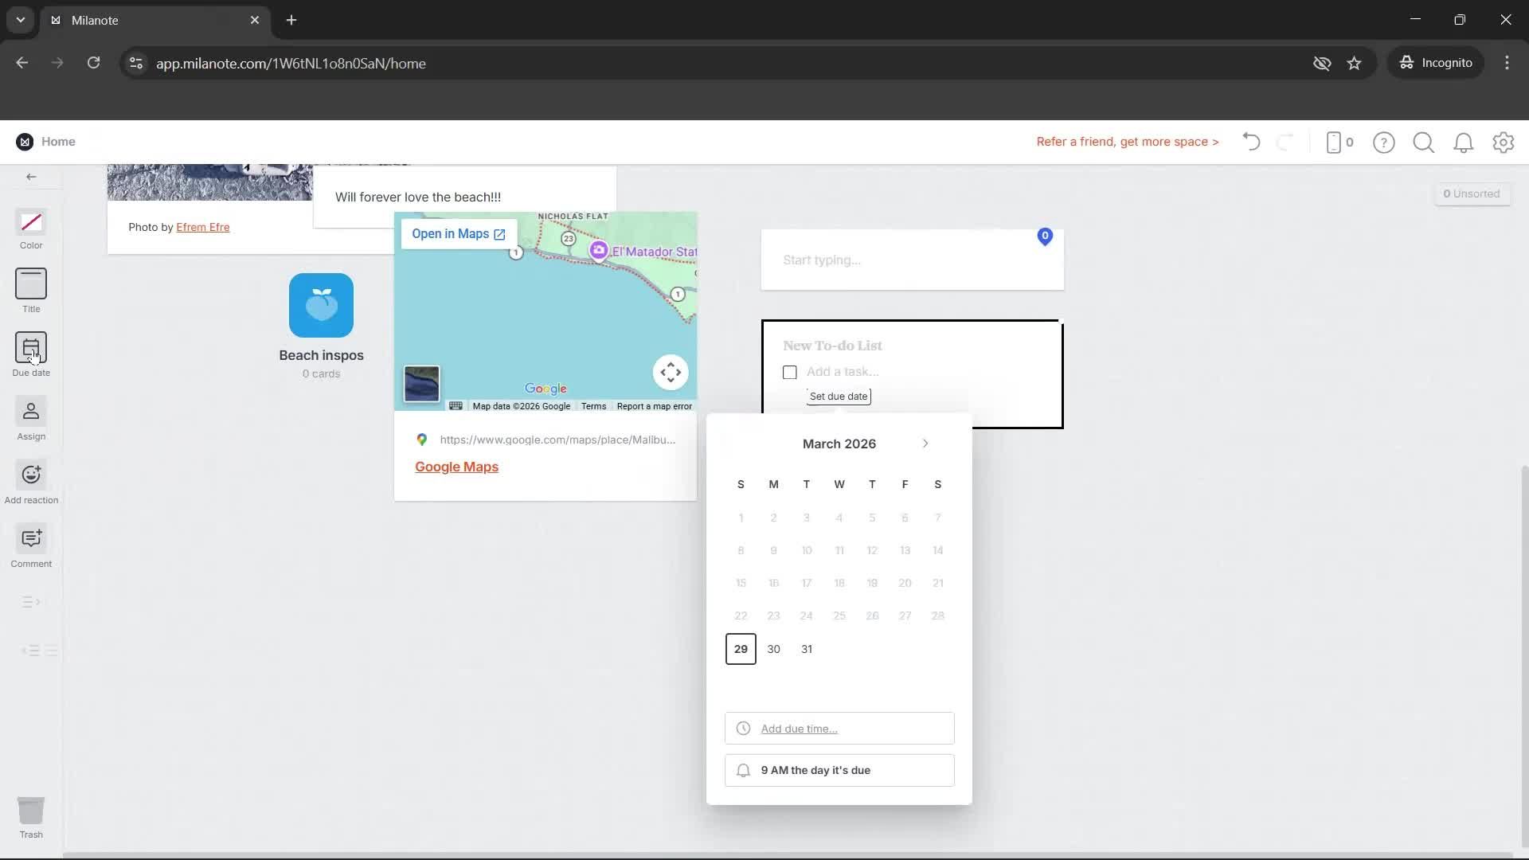The height and width of the screenshot is (860, 1529).
Task: Open Chrome's three-dot menu
Action: [1507, 63]
